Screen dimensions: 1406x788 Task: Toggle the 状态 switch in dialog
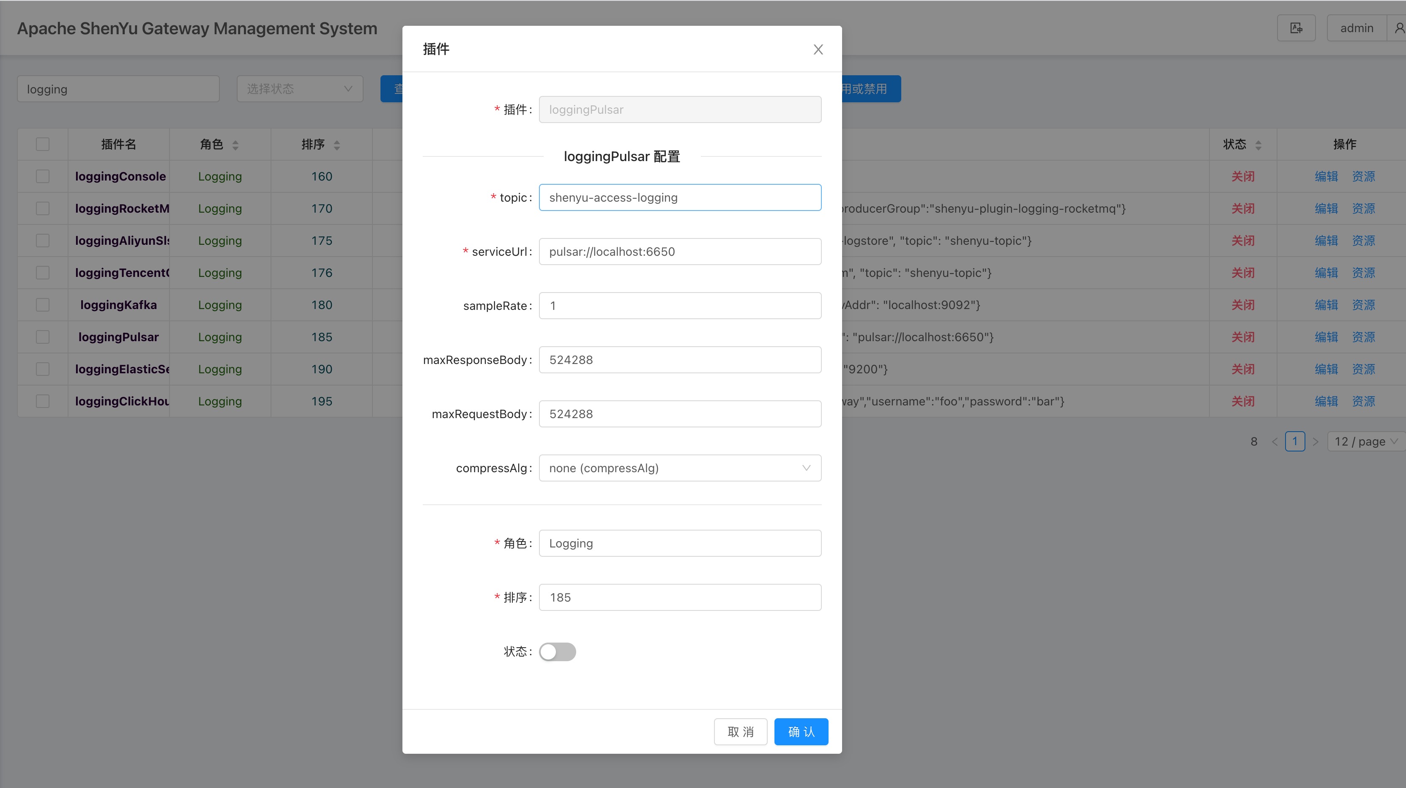[557, 651]
